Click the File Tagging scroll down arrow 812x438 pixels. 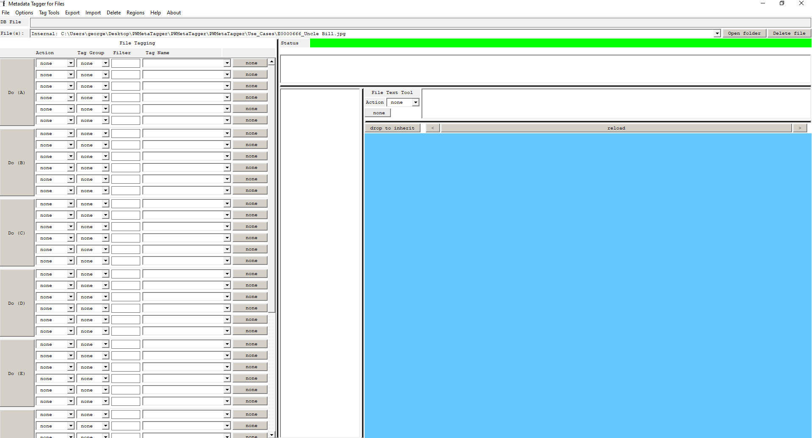click(x=272, y=435)
